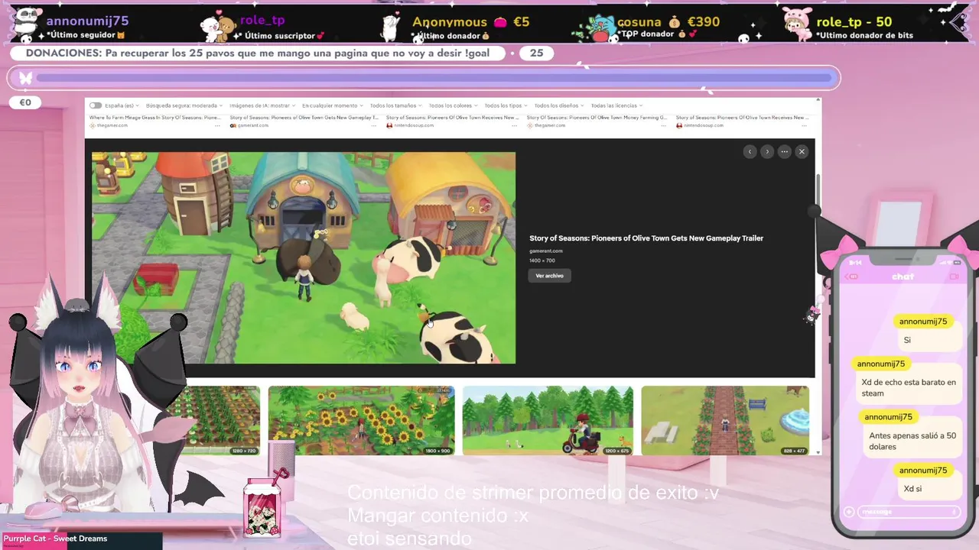Screen dimensions: 979x550
Task: Toggle the switch beside 'España (es)'
Action: (x=96, y=105)
